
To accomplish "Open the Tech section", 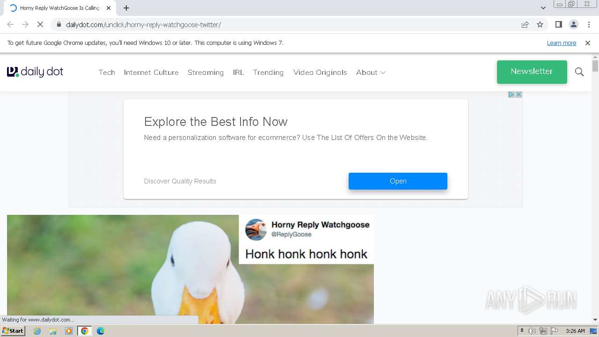I will [x=107, y=72].
